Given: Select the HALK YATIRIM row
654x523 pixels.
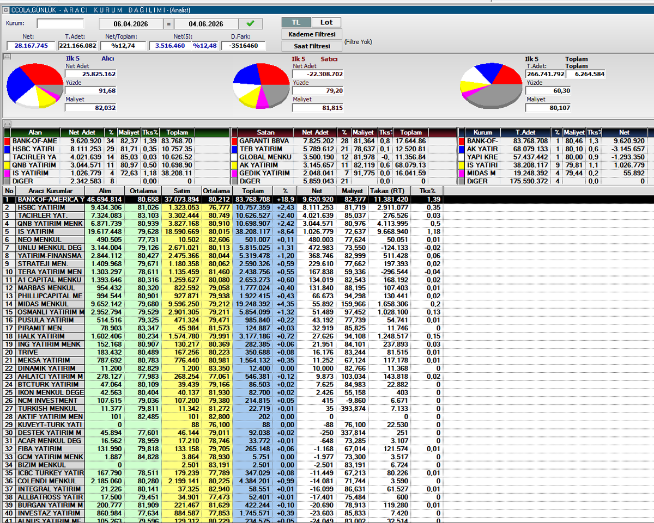Looking at the screenshot, I should (223, 336).
